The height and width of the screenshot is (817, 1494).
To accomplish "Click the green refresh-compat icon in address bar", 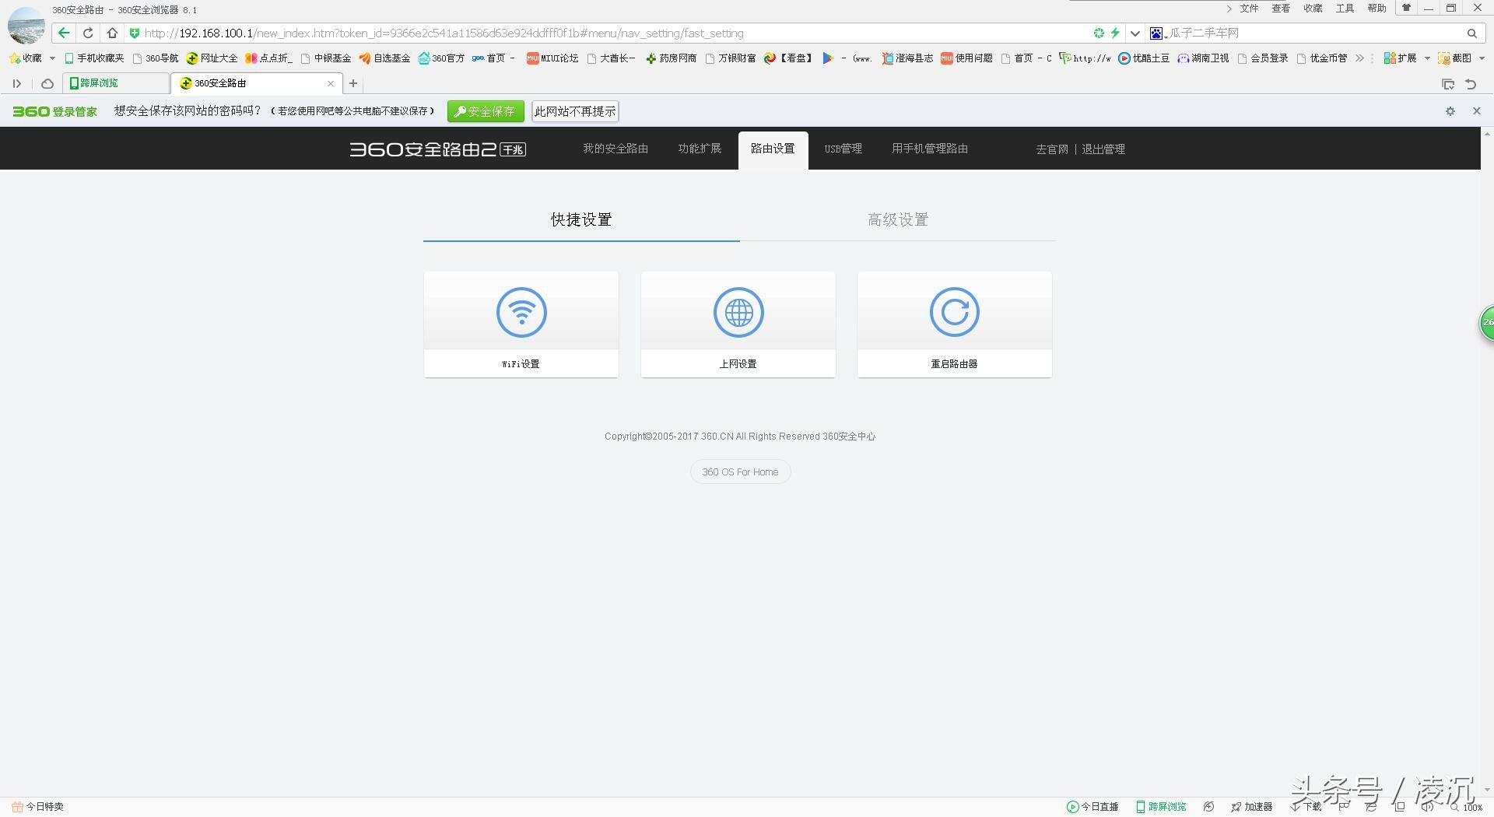I will click(1099, 33).
